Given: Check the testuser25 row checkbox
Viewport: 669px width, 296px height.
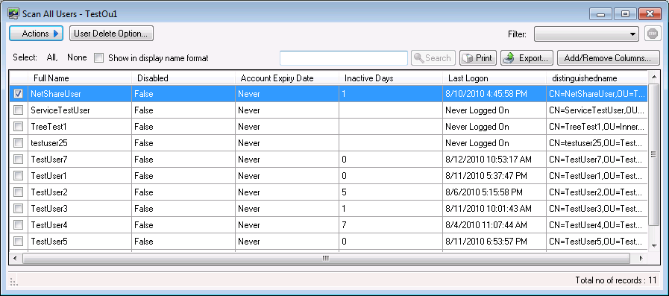Looking at the screenshot, I should [19, 143].
